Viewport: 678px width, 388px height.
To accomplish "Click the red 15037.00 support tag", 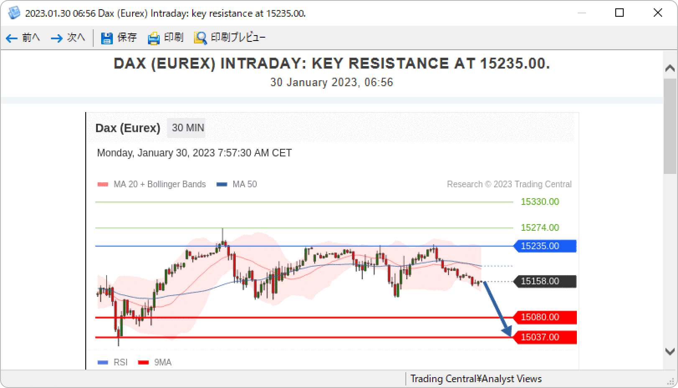I will click(545, 337).
